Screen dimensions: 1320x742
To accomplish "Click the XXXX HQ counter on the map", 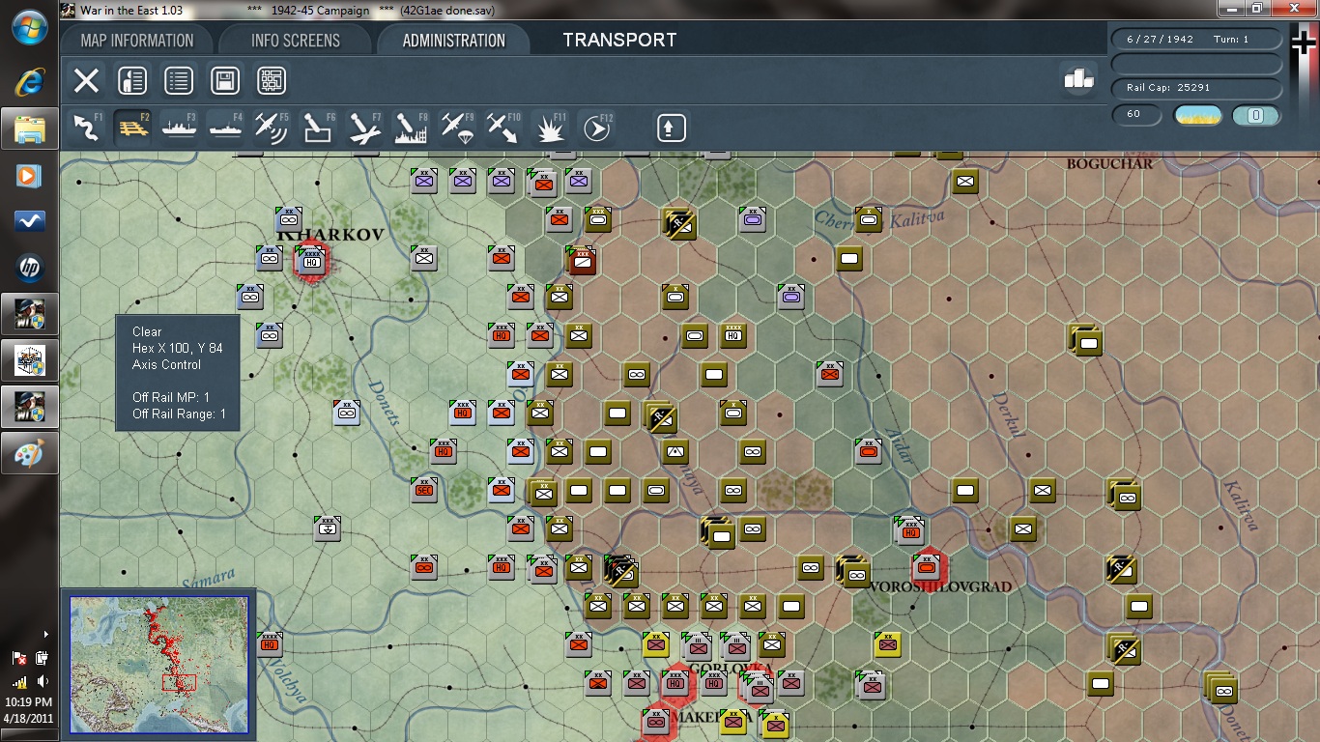I will pyautogui.click(x=733, y=335).
